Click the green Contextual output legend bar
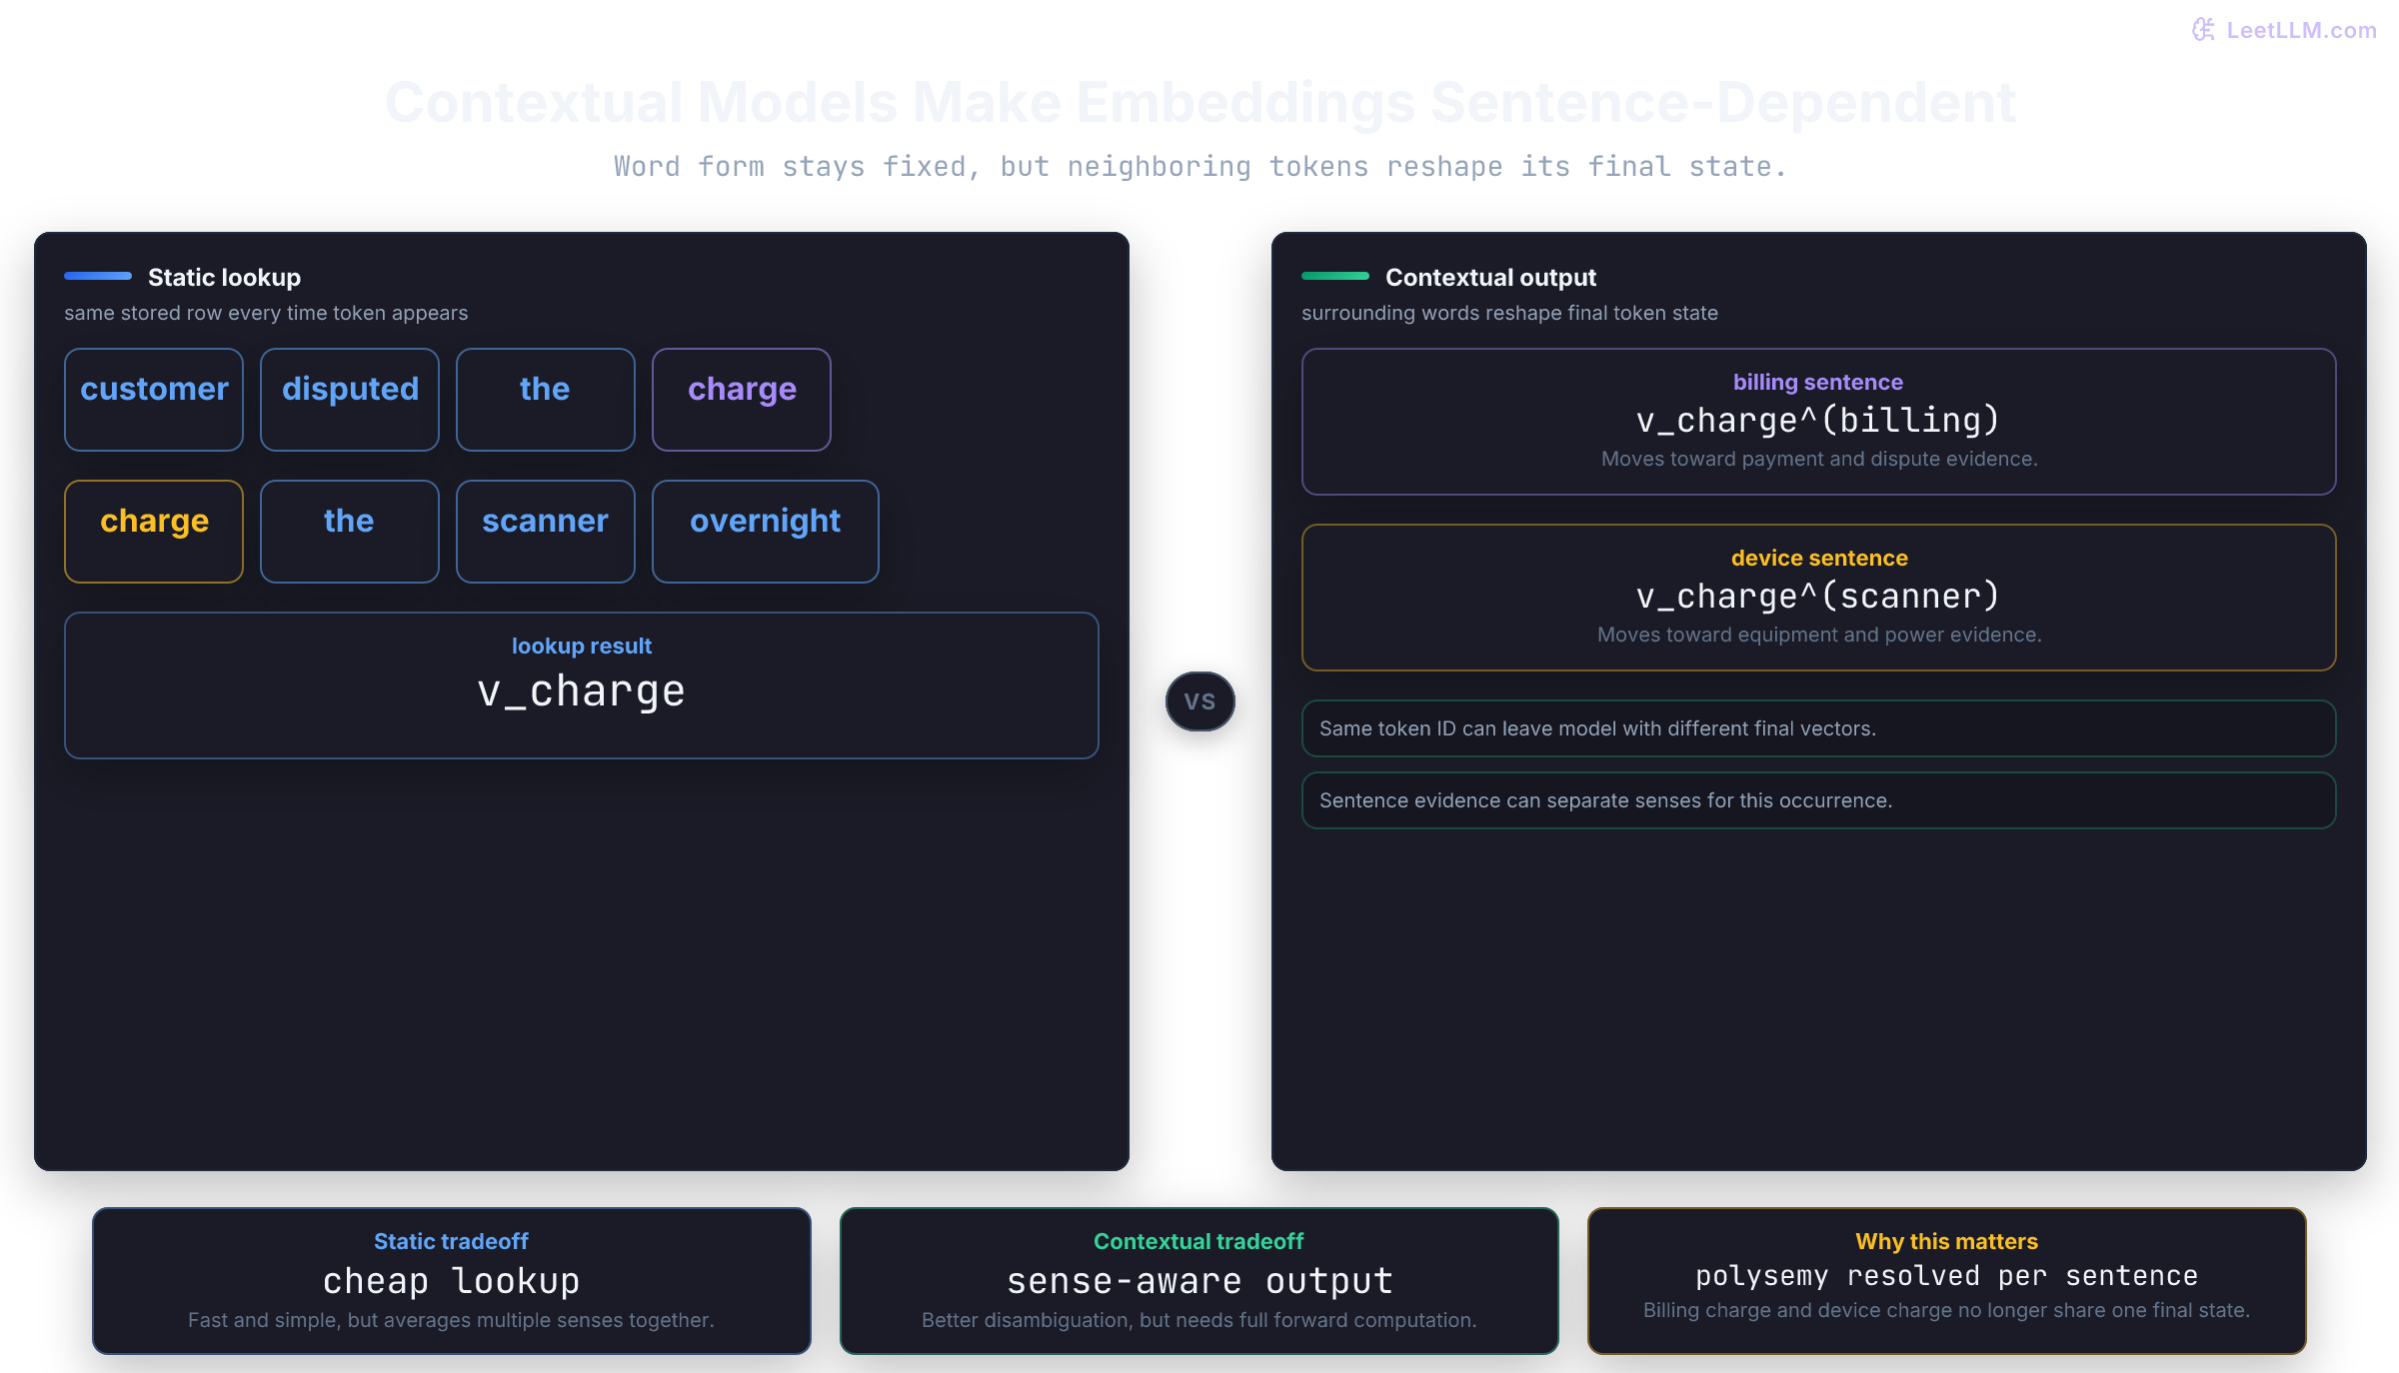 tap(1335, 276)
